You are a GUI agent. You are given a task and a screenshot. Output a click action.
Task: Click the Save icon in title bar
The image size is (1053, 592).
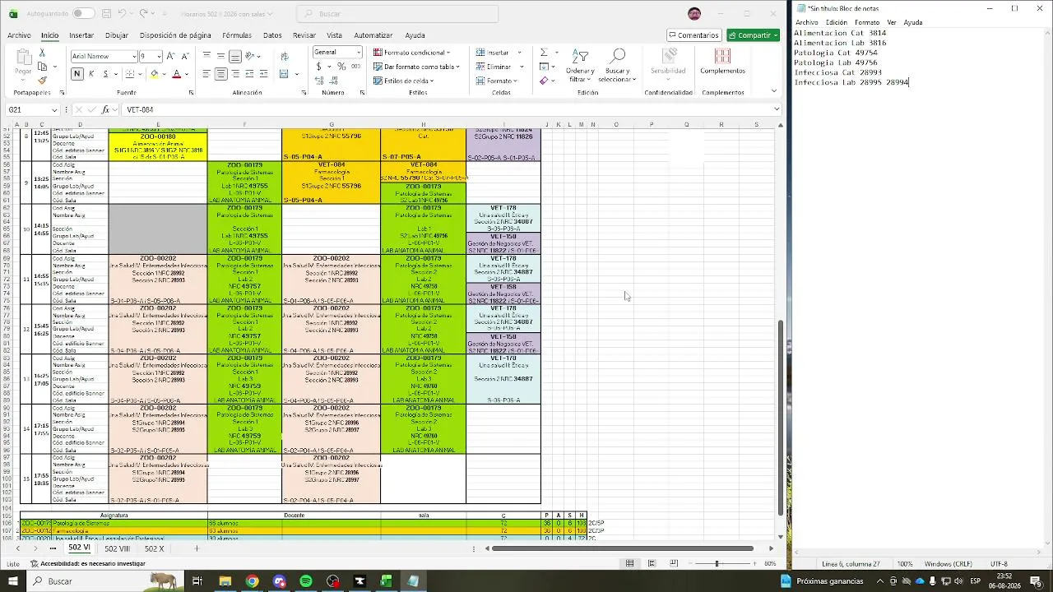pyautogui.click(x=107, y=13)
